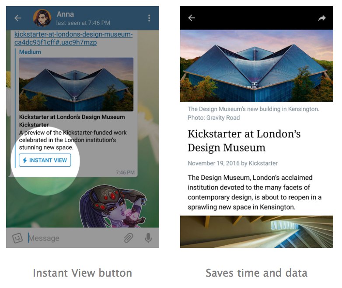Tap the Instant View button
This screenshot has height=288, width=342.
45,160
